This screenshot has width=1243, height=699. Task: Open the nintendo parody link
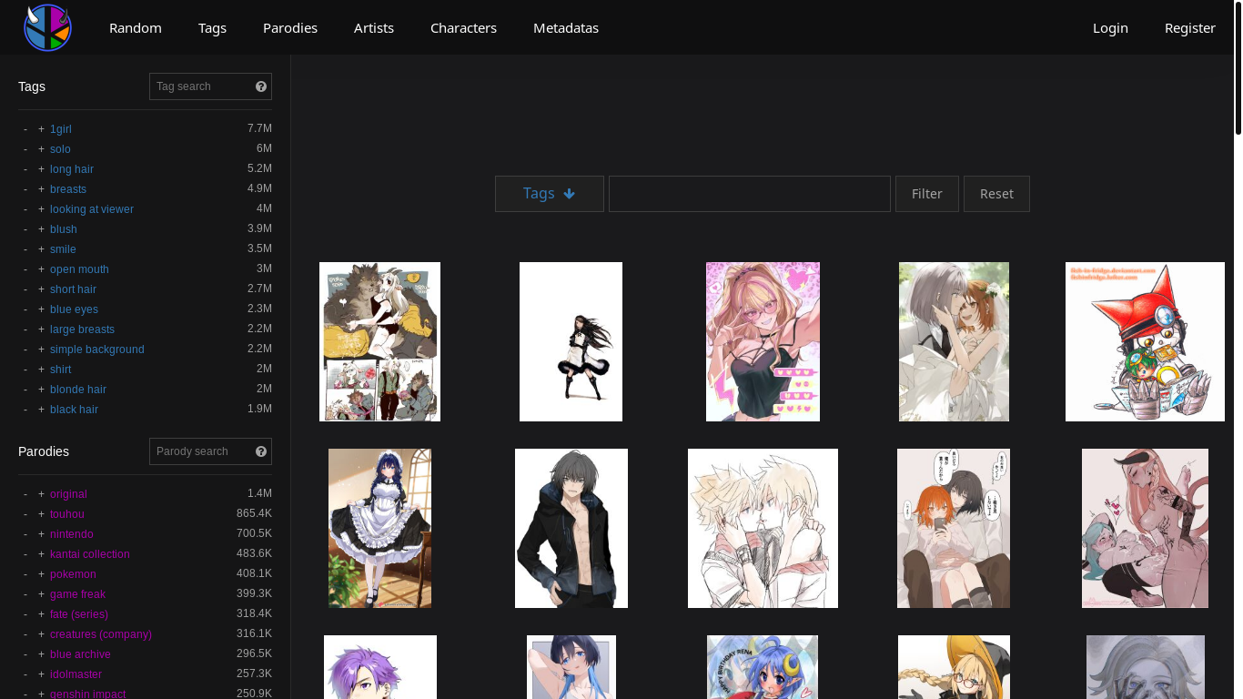[x=72, y=534]
